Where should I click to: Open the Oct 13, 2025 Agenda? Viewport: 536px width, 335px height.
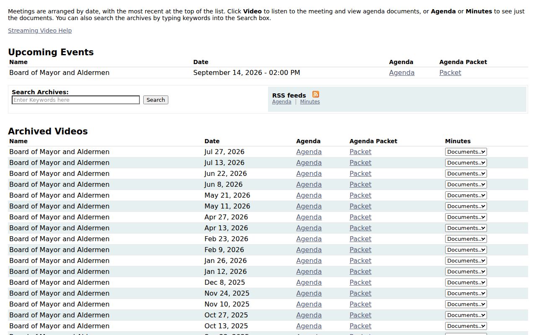click(x=309, y=326)
